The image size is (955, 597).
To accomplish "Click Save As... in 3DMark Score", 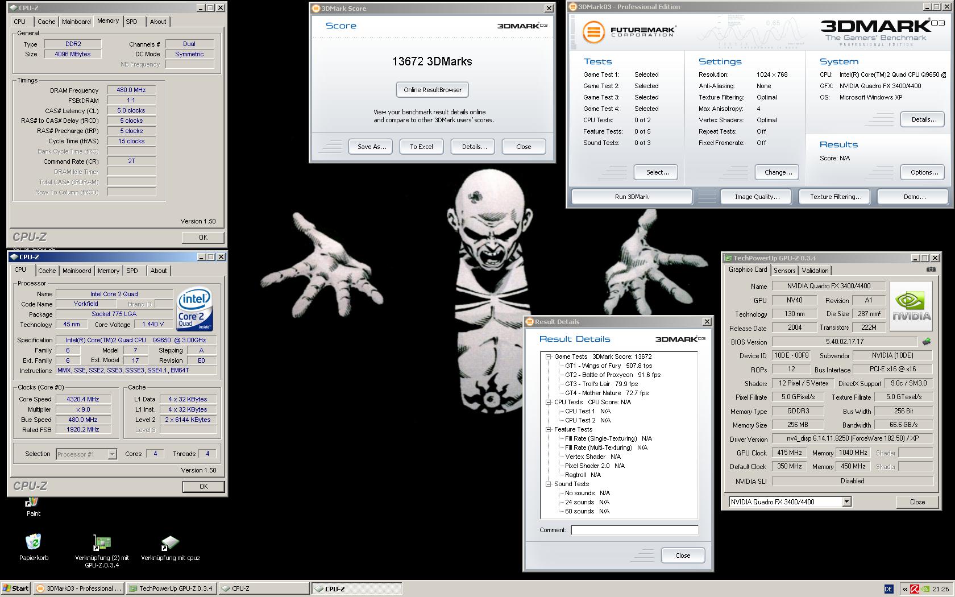I will pyautogui.click(x=372, y=147).
